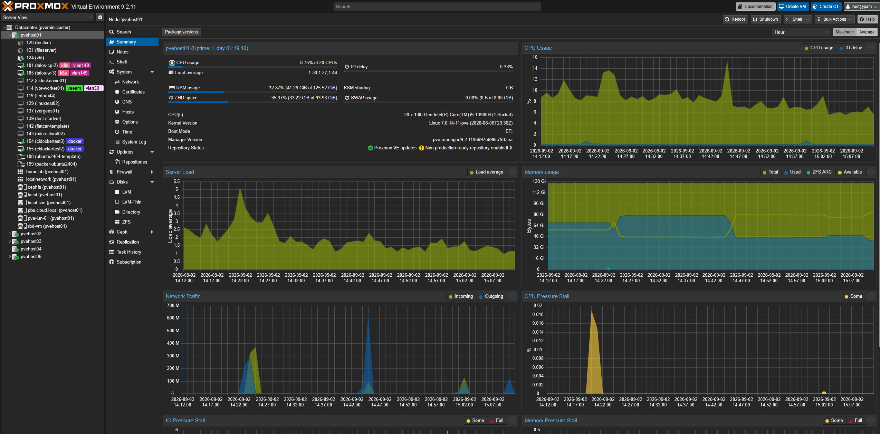
Task: Select container 120 (testlxc) icon
Action: point(20,42)
